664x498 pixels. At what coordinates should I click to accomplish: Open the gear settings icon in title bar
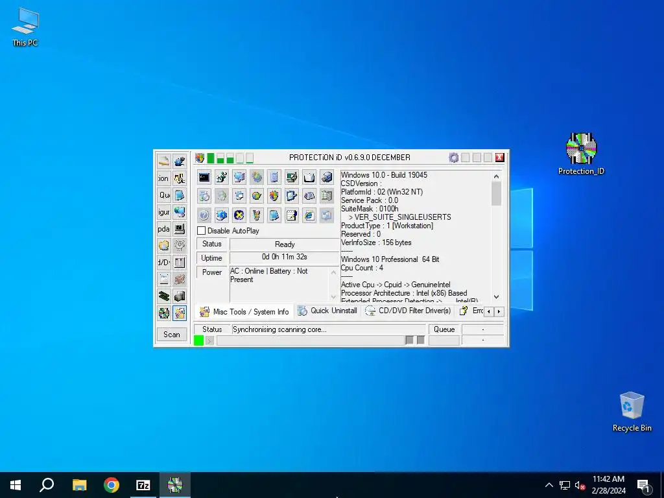[x=453, y=158]
